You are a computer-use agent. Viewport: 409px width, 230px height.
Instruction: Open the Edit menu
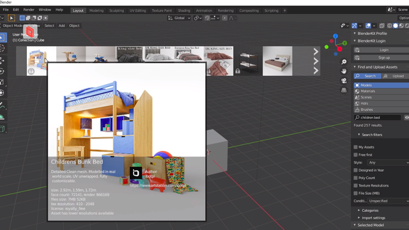16,10
